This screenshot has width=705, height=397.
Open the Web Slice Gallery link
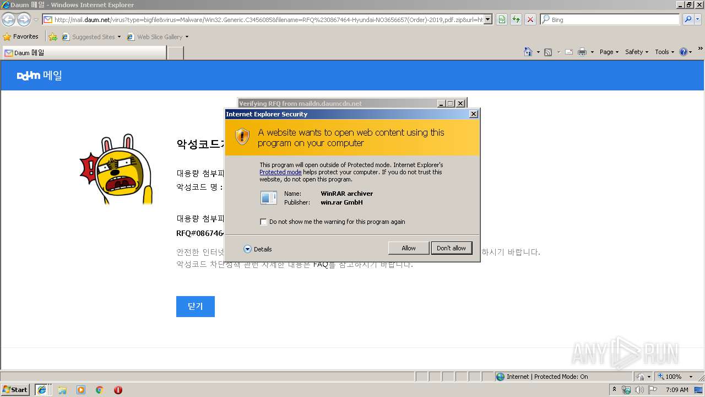[158, 37]
